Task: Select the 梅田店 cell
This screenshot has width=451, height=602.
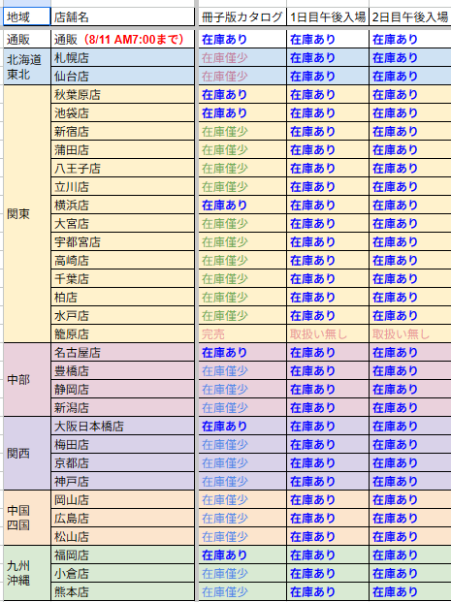Action: 122,445
